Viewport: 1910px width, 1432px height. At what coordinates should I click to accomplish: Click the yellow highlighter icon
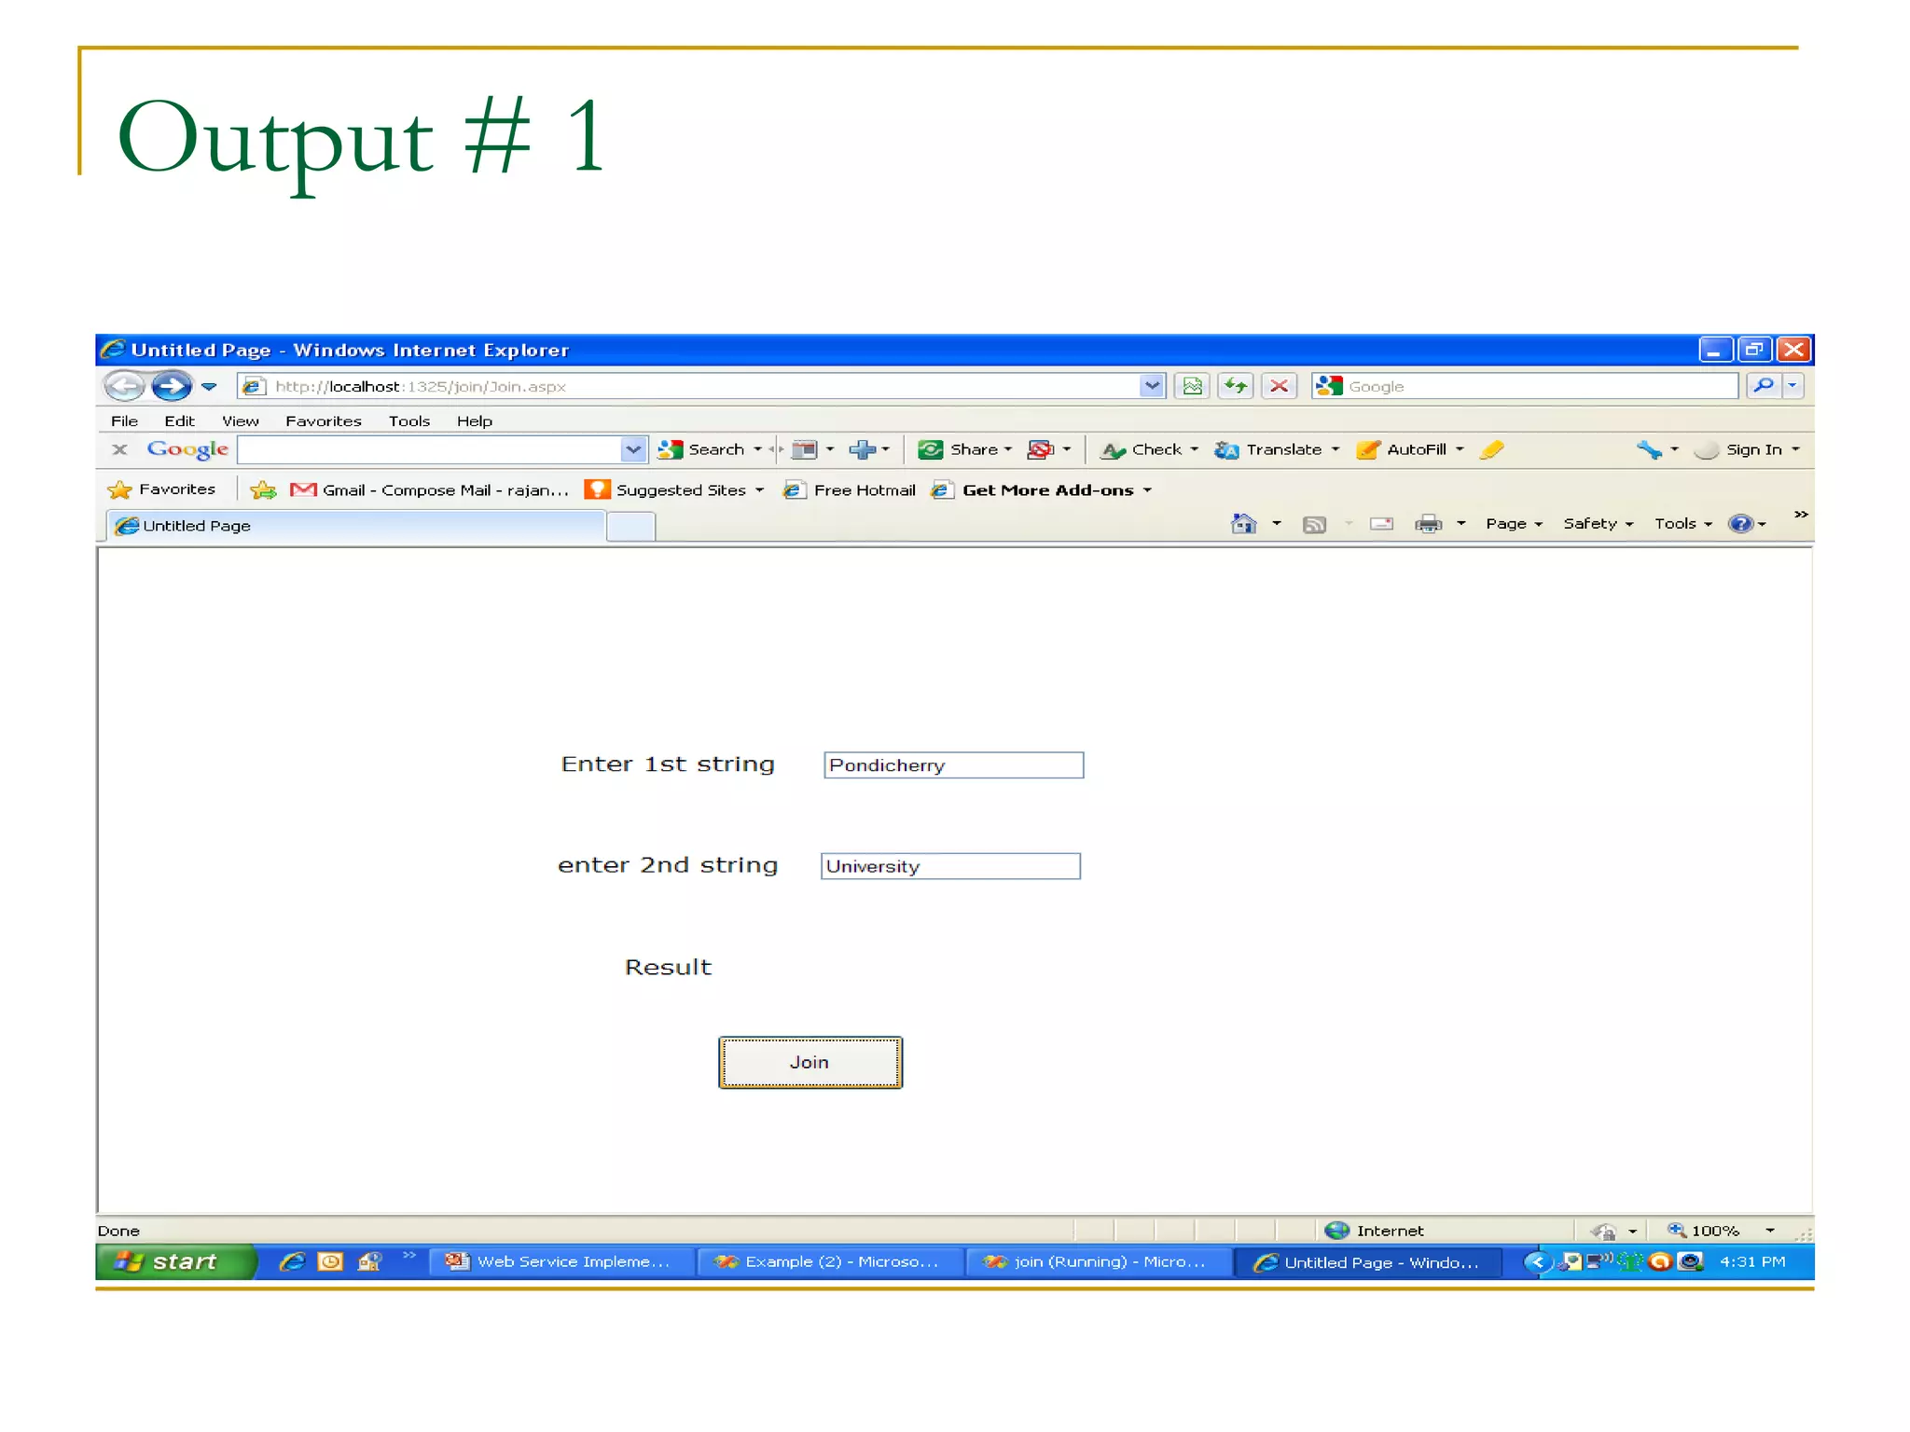point(1491,449)
